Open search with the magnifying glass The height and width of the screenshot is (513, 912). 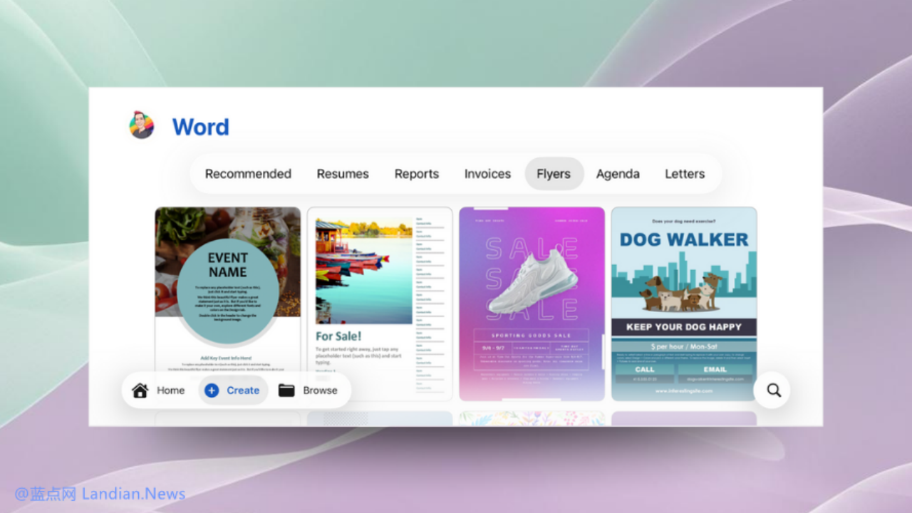[774, 390]
